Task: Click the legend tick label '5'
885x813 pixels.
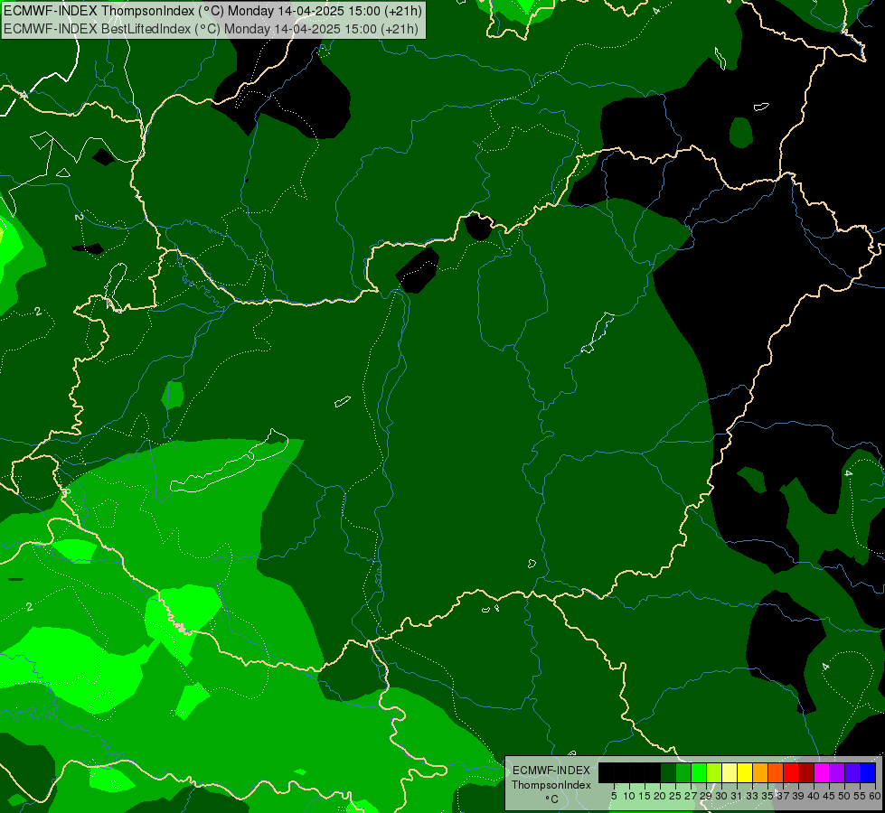Action: [614, 796]
